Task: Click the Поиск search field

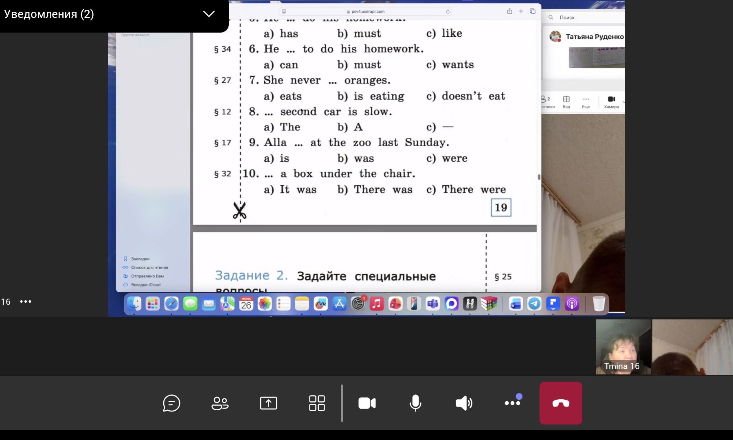Action: (x=586, y=18)
